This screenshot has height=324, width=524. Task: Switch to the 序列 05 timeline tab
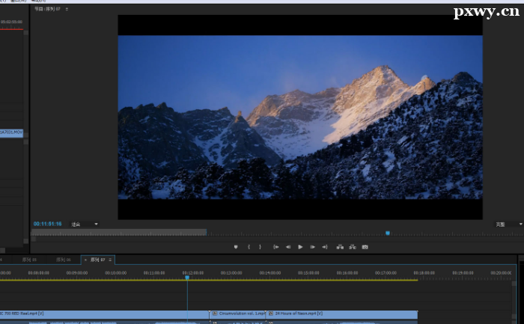coord(30,260)
